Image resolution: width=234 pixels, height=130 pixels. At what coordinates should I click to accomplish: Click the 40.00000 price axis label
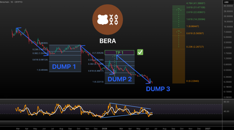tap(228, 6)
